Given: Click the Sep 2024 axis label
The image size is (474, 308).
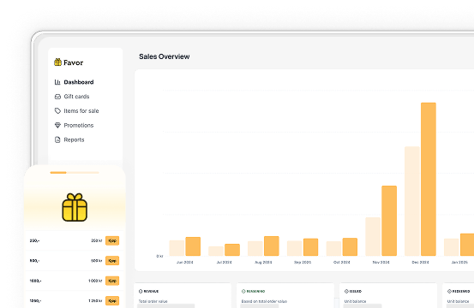Looking at the screenshot, I should tap(303, 262).
